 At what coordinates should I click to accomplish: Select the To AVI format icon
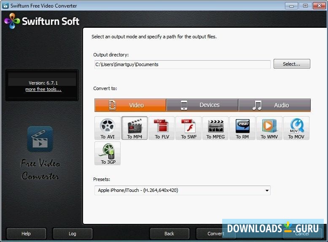pos(108,128)
